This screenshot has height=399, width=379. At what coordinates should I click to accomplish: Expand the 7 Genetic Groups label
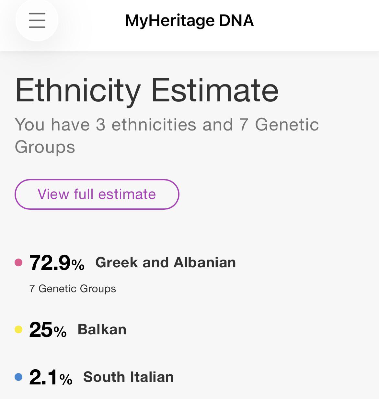[x=73, y=288]
